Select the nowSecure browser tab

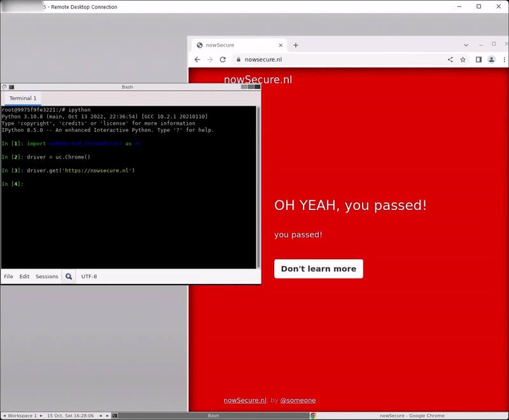tap(239, 45)
